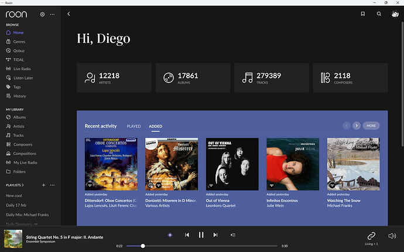This screenshot has height=252, width=404.
Task: Open the 17861 Albums stat card
Action: [x=193, y=78]
